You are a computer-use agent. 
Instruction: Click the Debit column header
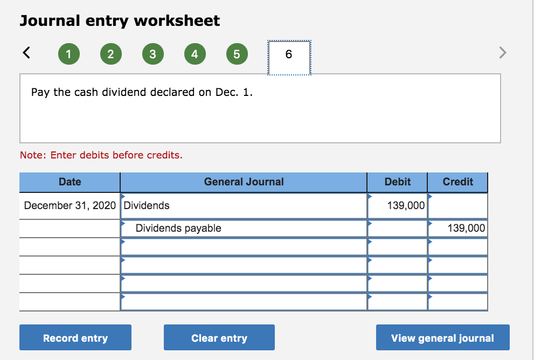pyautogui.click(x=398, y=182)
